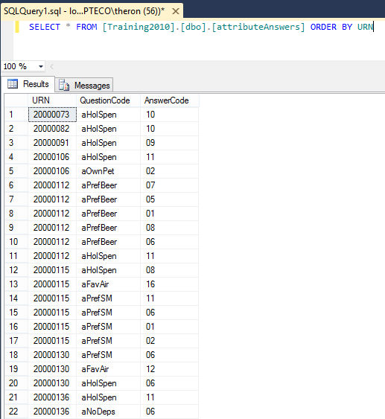385x419 pixels.
Task: Click the Results grid icon
Action: [13, 84]
